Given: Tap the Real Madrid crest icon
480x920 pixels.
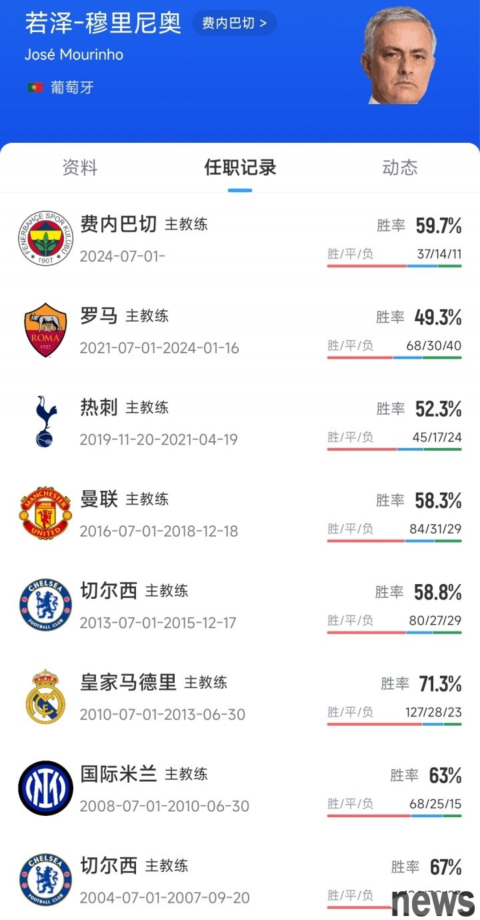Looking at the screenshot, I should coord(45,697).
